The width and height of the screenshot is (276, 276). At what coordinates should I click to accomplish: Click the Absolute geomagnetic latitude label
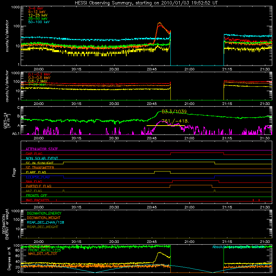point(238,247)
